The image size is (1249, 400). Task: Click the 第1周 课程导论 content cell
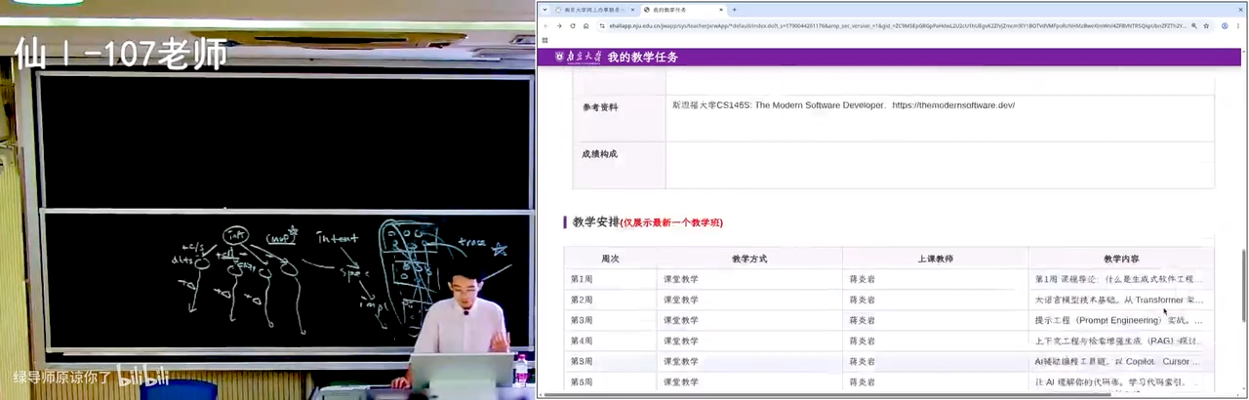[1121, 279]
